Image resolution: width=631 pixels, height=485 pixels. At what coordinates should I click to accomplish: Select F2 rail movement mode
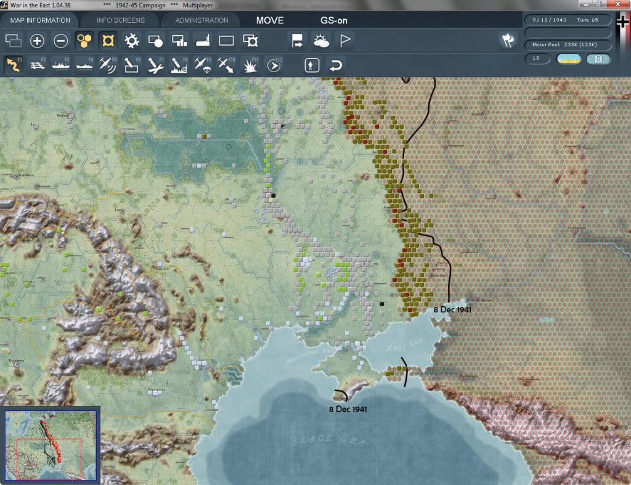[x=37, y=65]
